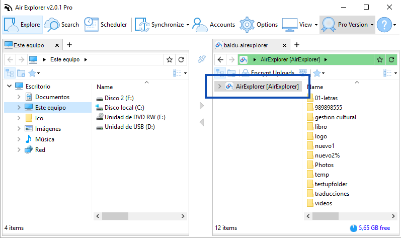Click the 5,65 GB free link
Screen dimensions: 401x238
[x=374, y=228]
